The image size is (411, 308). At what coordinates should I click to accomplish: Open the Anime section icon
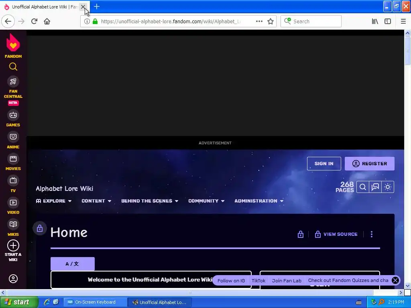click(x=13, y=137)
